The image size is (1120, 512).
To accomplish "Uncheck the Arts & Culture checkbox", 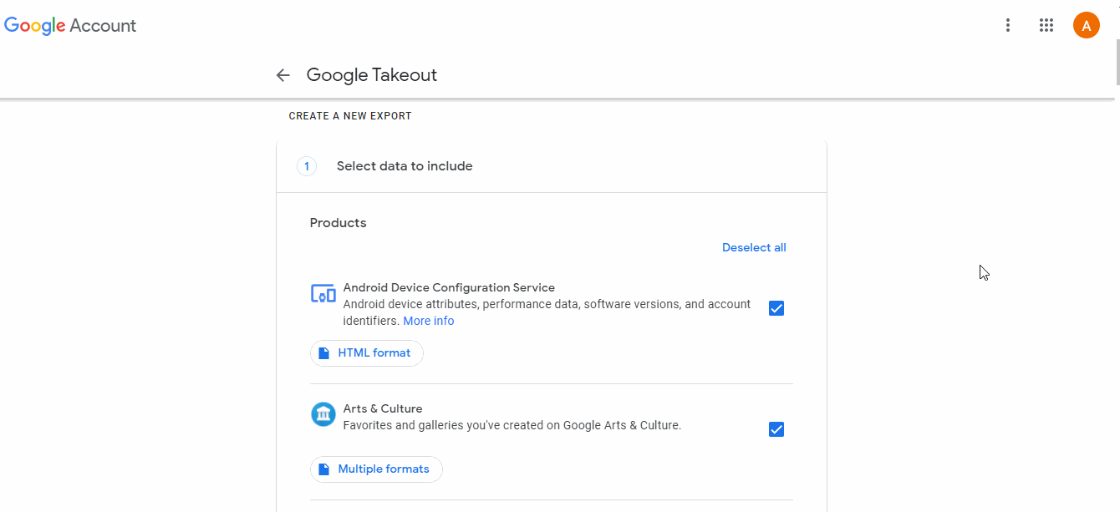I will coord(776,429).
